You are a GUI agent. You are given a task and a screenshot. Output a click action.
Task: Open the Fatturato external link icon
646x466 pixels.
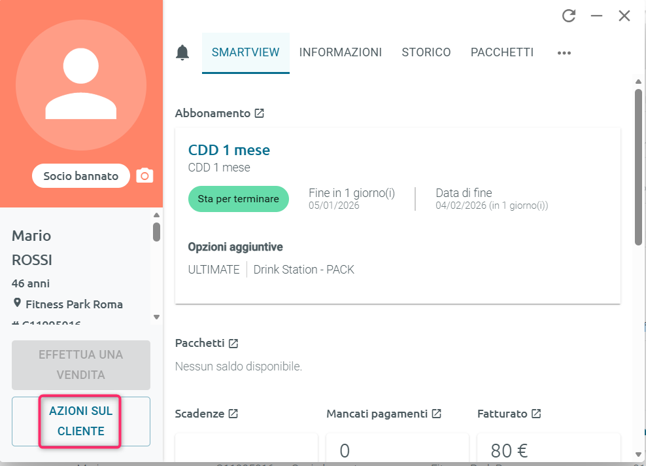(536, 414)
